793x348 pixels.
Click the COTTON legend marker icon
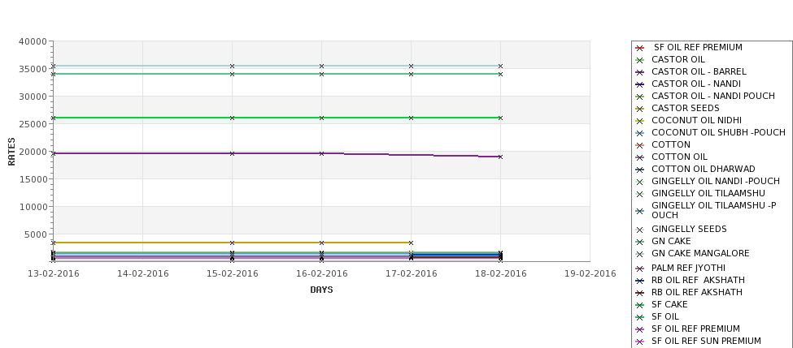pyautogui.click(x=639, y=145)
